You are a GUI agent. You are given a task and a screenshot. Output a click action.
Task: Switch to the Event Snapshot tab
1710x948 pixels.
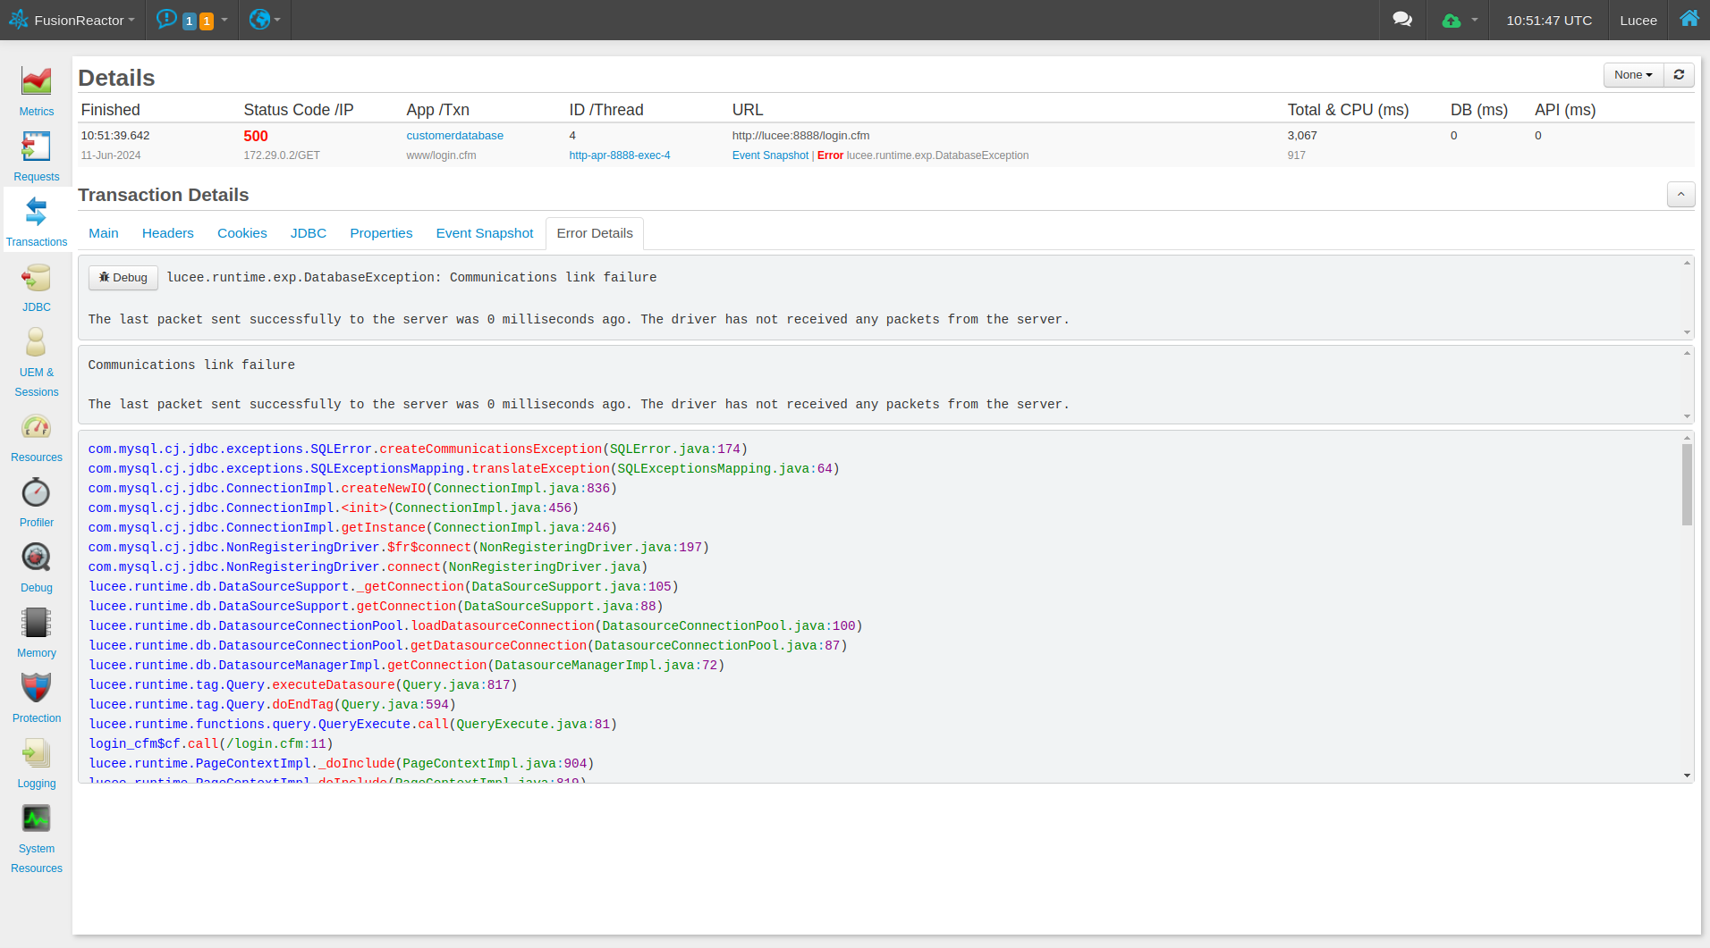[x=485, y=233]
